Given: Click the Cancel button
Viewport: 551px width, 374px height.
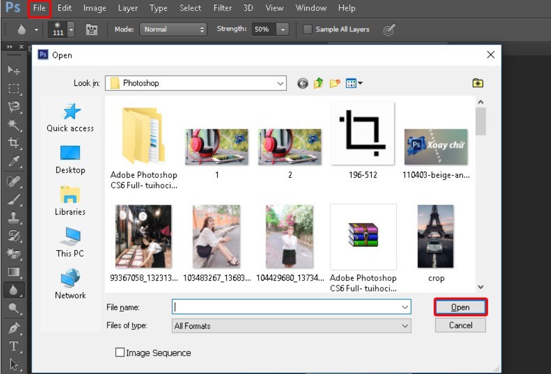Looking at the screenshot, I should 460,326.
